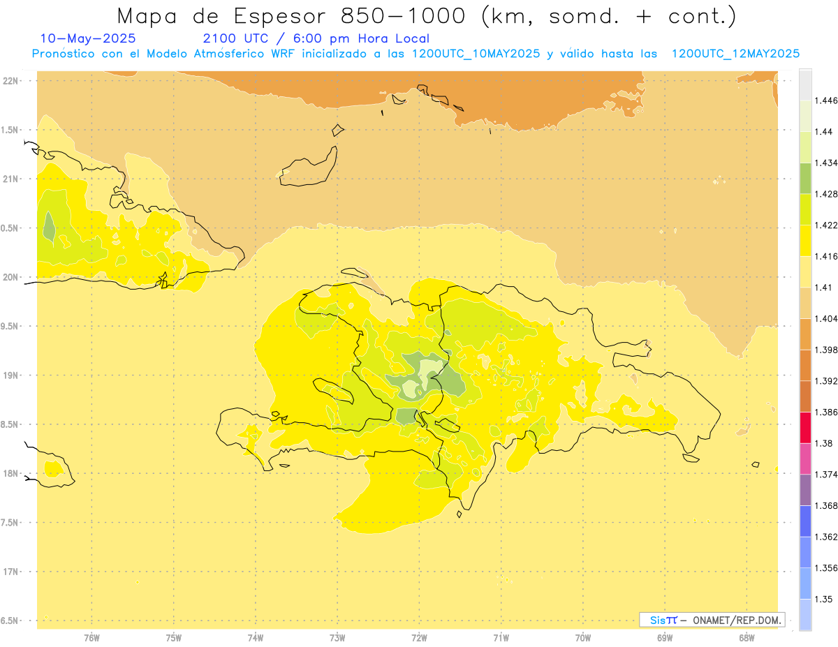Click the 21N latitude axis label
Image resolution: width=838 pixels, height=647 pixels.
click(x=10, y=179)
